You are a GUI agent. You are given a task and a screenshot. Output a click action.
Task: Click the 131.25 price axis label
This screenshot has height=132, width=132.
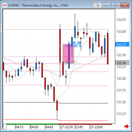(x=121, y=114)
